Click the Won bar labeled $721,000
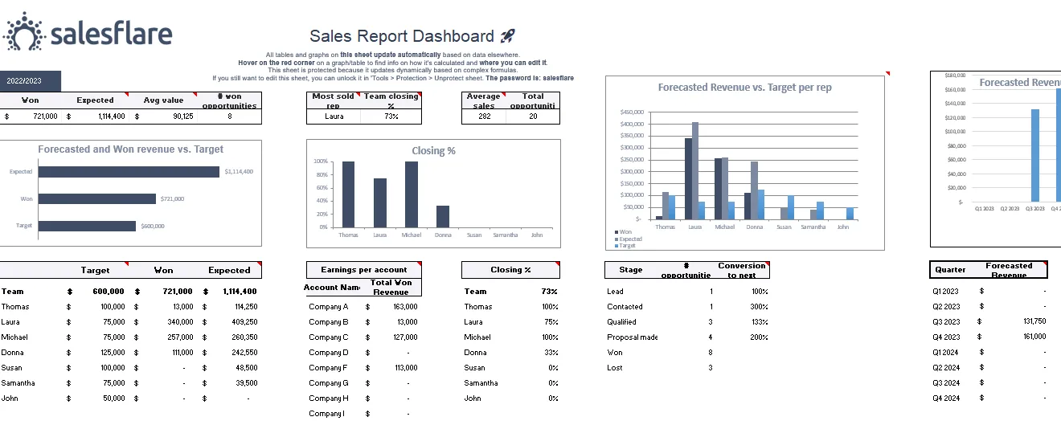This screenshot has height=425, width=1061. coord(96,198)
